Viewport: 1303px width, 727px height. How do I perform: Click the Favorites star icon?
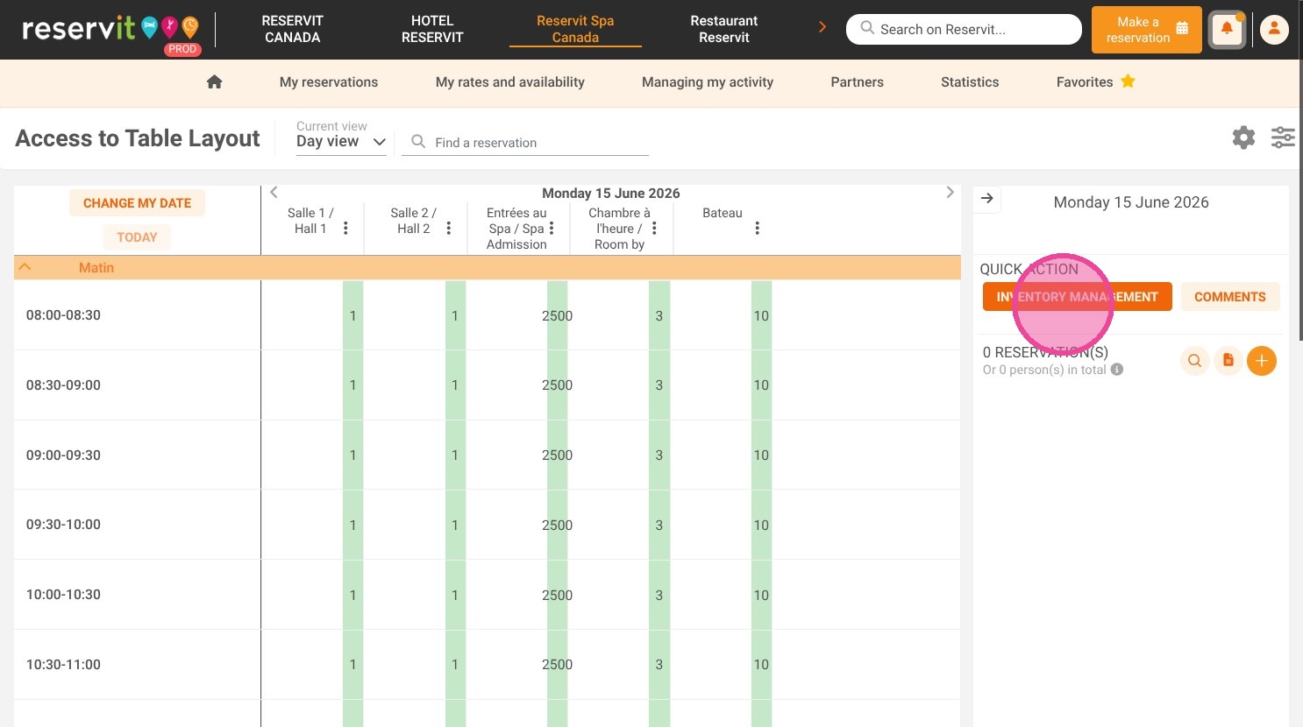pos(1128,81)
